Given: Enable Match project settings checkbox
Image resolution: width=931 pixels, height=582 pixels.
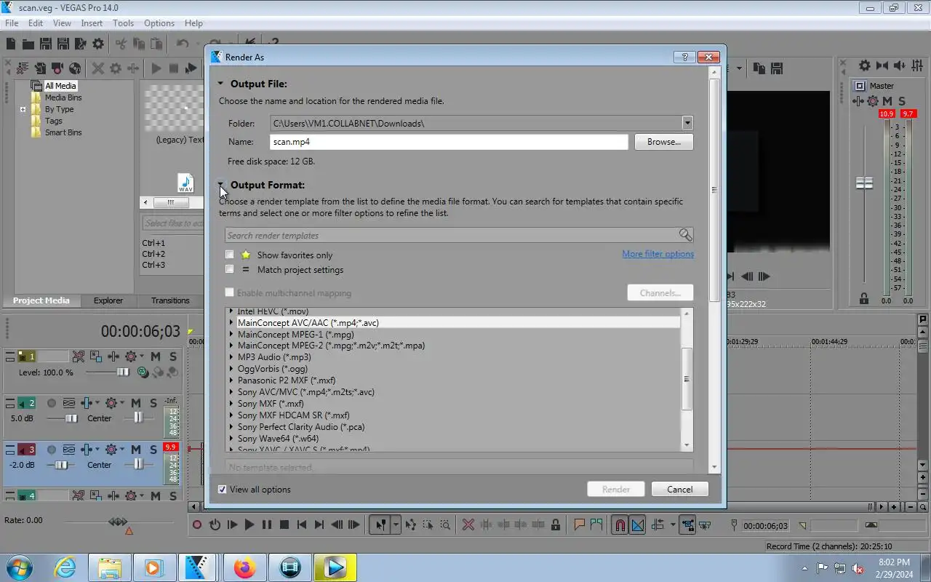Looking at the screenshot, I should tap(230, 269).
